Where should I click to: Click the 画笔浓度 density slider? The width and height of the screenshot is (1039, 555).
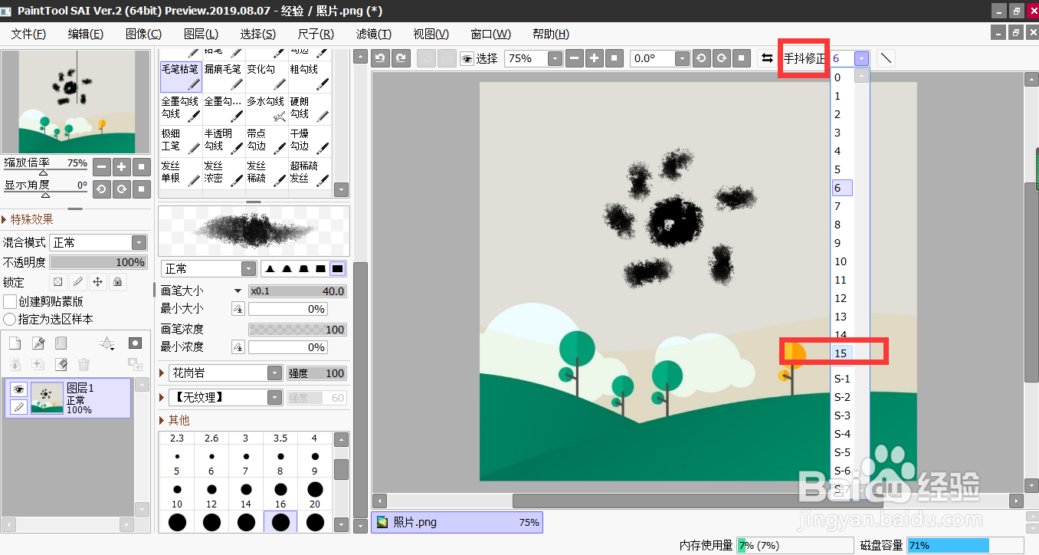pyautogui.click(x=297, y=329)
